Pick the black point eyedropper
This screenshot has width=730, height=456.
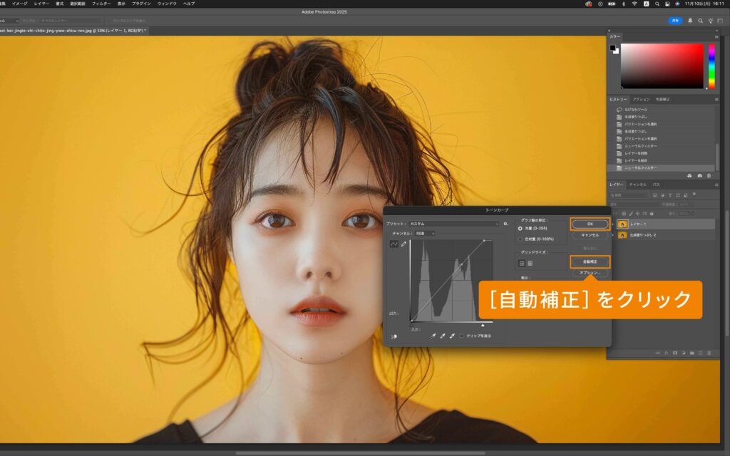433,336
